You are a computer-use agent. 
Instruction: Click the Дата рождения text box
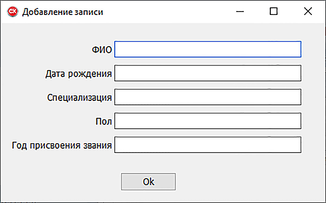click(x=208, y=73)
